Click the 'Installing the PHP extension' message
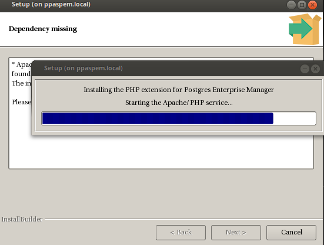 [x=179, y=90]
